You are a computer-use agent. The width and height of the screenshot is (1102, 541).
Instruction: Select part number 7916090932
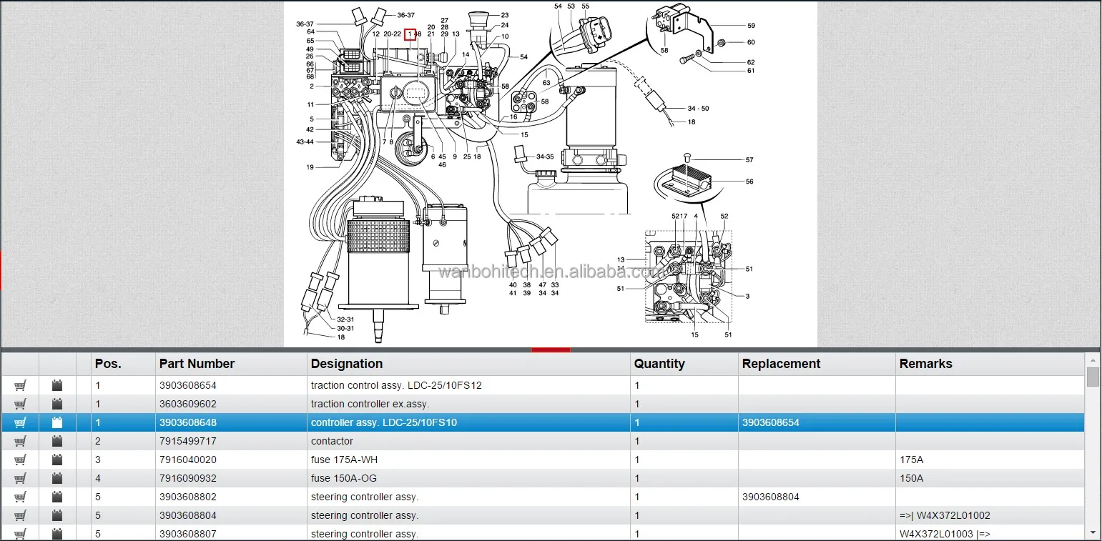[187, 478]
